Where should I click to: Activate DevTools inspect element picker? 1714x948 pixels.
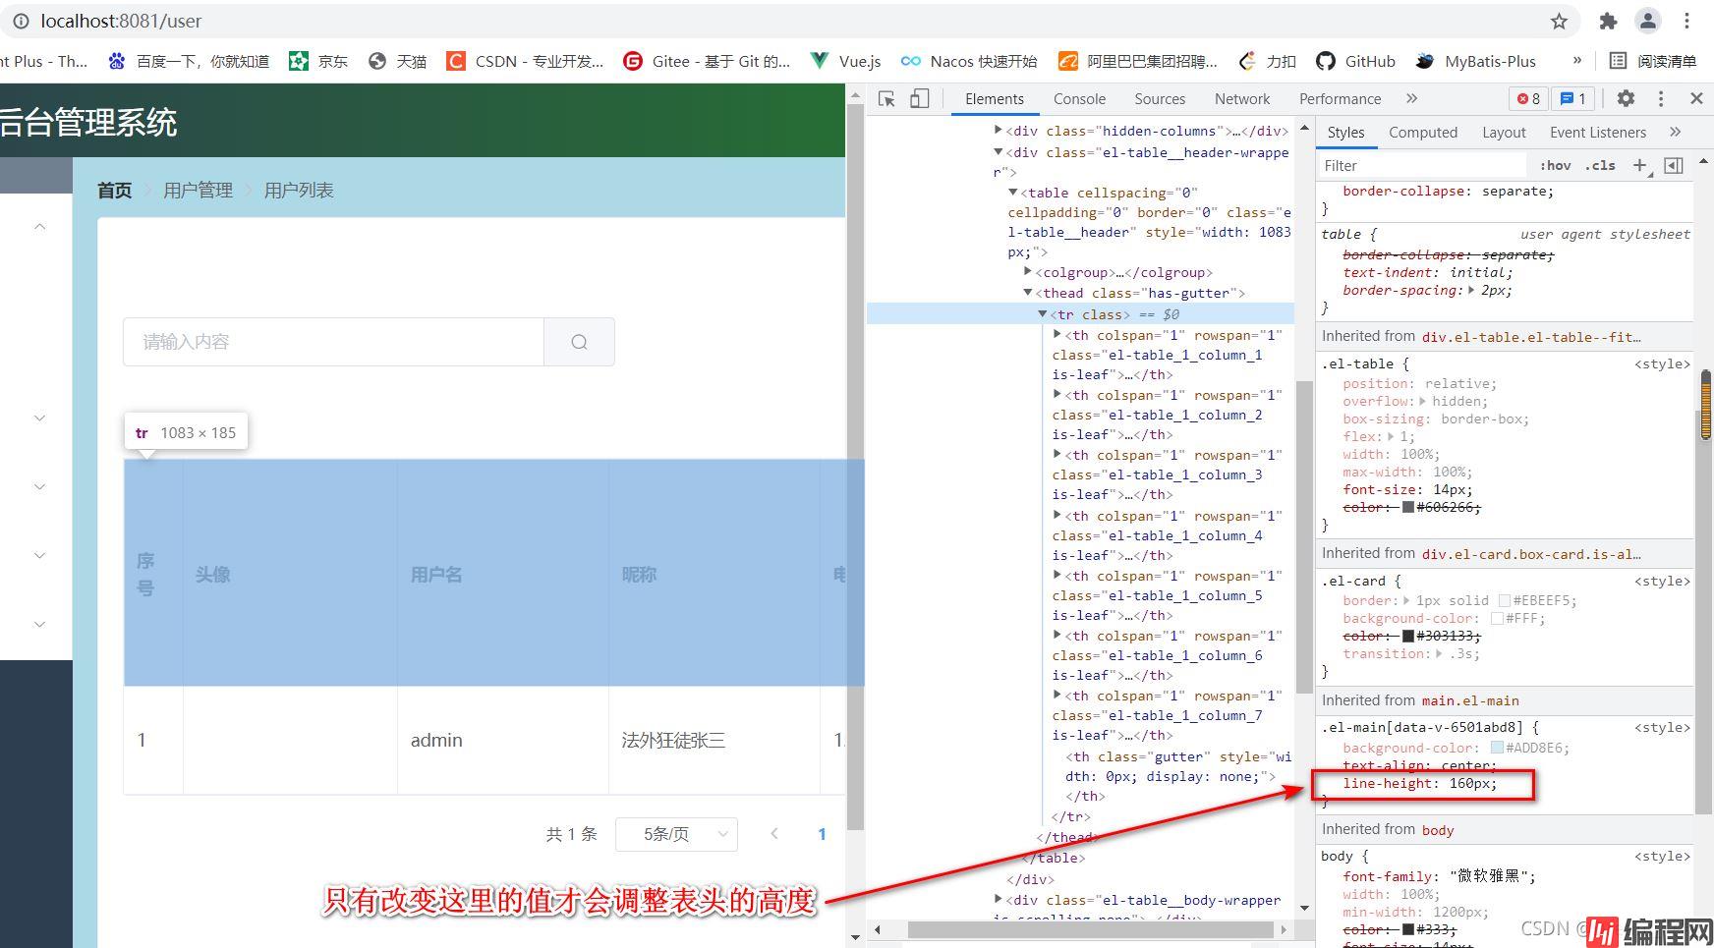[x=886, y=98]
